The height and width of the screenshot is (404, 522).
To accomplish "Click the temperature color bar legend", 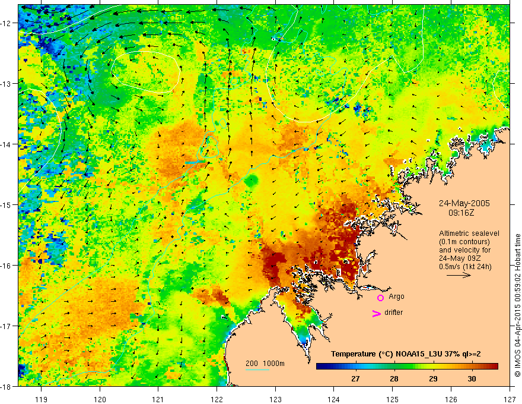I will (x=407, y=367).
